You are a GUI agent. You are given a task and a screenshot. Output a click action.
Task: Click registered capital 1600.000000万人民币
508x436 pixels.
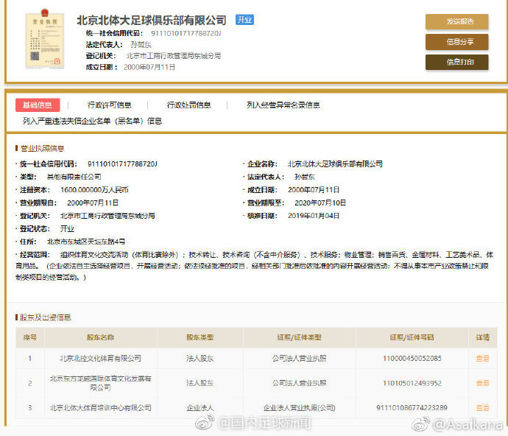pyautogui.click(x=94, y=190)
